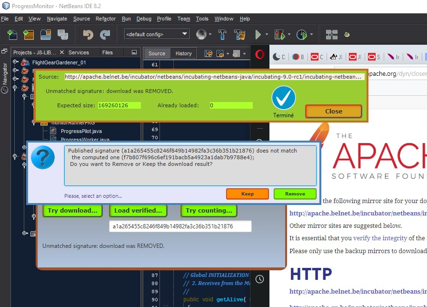
Task: Click the Clean and Build icon
Action: (240, 34)
